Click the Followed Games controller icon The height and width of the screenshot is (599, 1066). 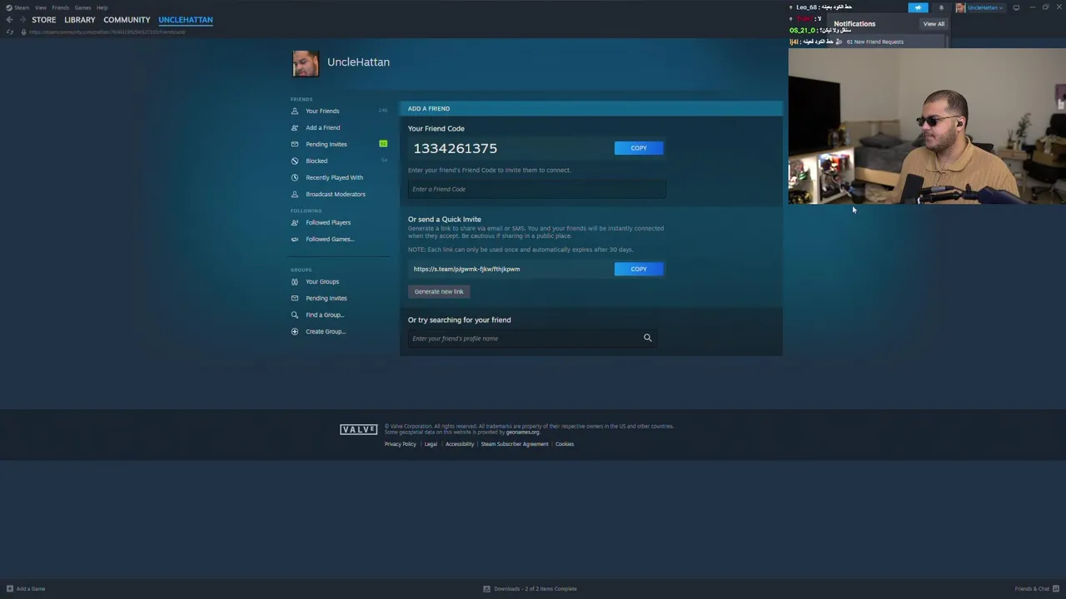(295, 240)
